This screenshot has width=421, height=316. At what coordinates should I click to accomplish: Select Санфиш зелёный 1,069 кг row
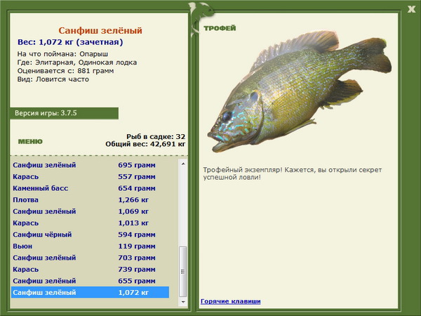pyautogui.click(x=91, y=211)
